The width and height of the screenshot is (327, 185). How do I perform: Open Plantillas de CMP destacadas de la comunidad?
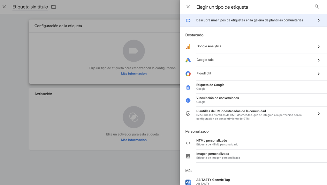pos(253,115)
